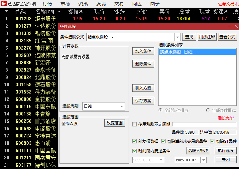Click the 改变范围 button
Image resolution: width=239 pixels, height=169 pixels.
[x=115, y=123]
